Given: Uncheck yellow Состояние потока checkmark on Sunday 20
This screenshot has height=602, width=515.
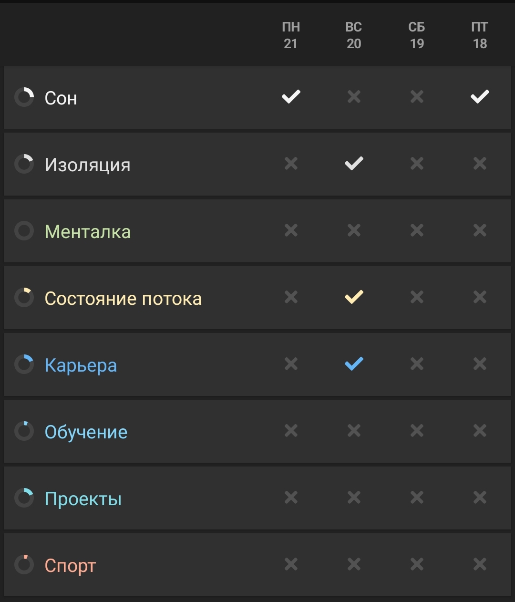Looking at the screenshot, I should click(x=354, y=297).
